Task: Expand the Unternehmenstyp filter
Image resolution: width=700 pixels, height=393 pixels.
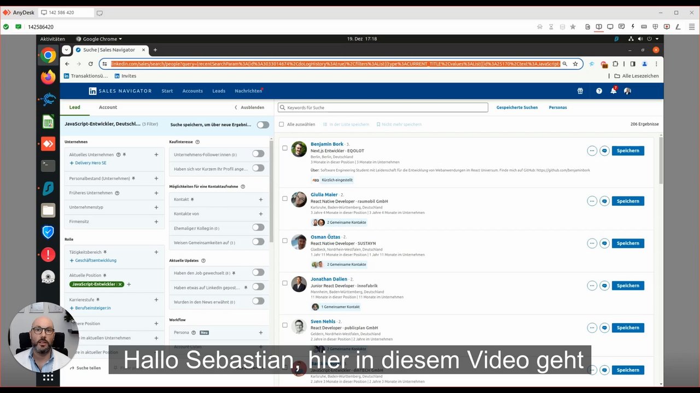Action: (156, 207)
